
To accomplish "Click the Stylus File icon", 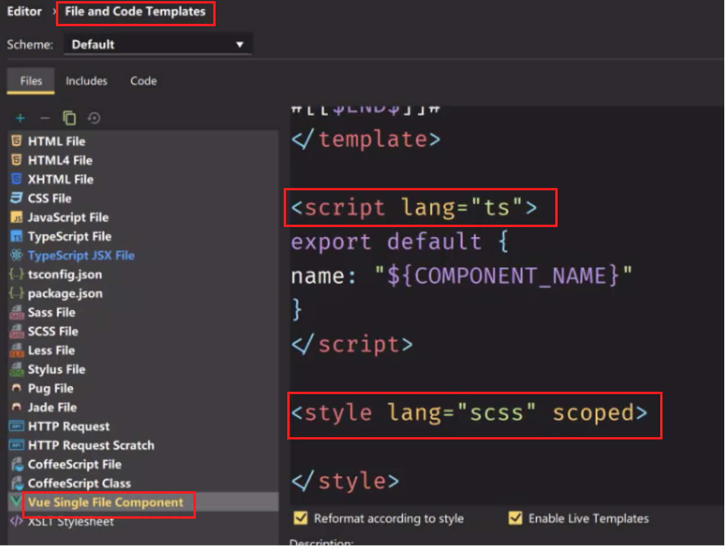I will [x=17, y=369].
